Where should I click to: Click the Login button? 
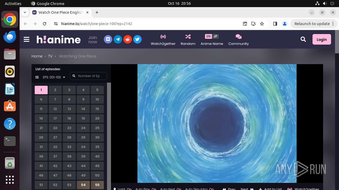coord(322,39)
